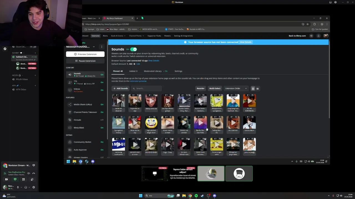Toggle heart on 'Cago - Snap' sound
This screenshot has width=355, height=199.
pyautogui.click(x=172, y=139)
